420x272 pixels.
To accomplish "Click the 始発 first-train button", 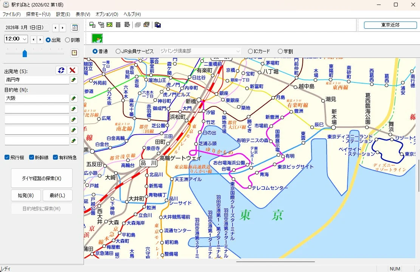I will [25, 196].
